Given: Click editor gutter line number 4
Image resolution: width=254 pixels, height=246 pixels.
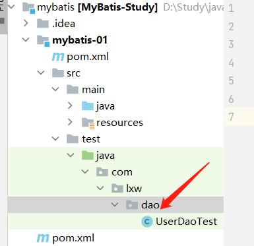Looking at the screenshot, I should pos(231,63).
